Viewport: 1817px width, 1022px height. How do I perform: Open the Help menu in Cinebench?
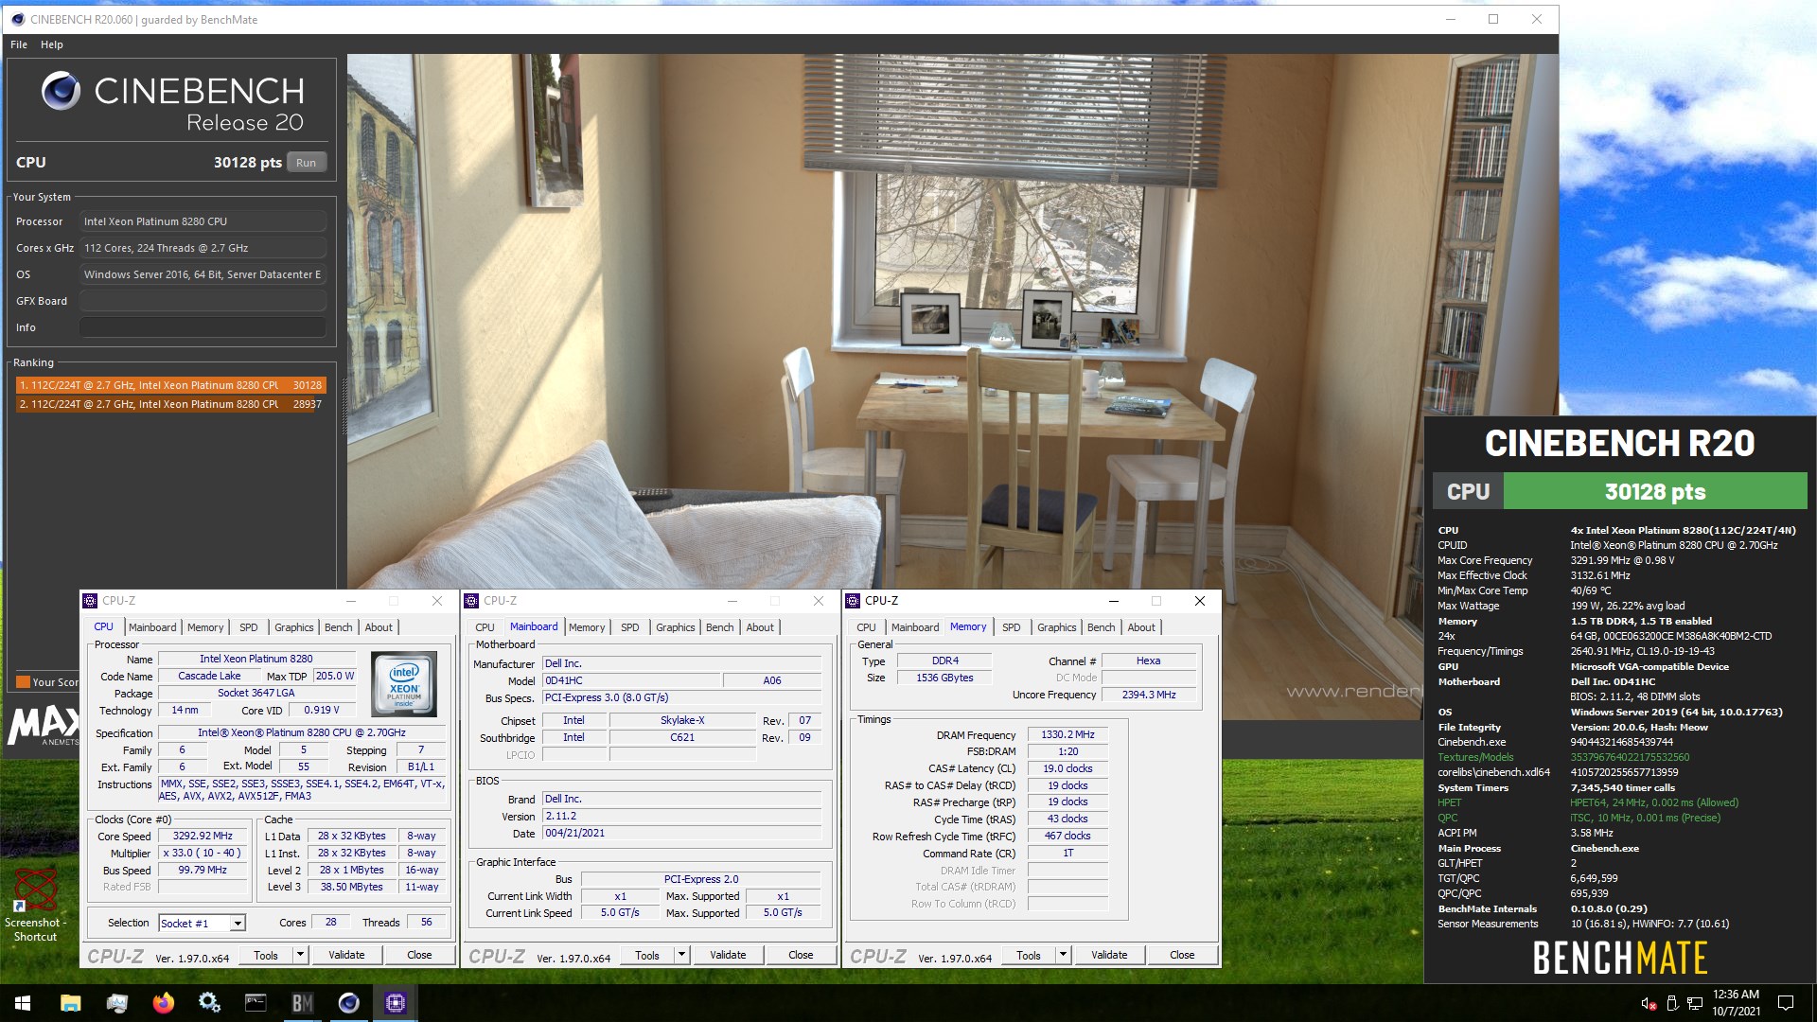click(x=52, y=44)
